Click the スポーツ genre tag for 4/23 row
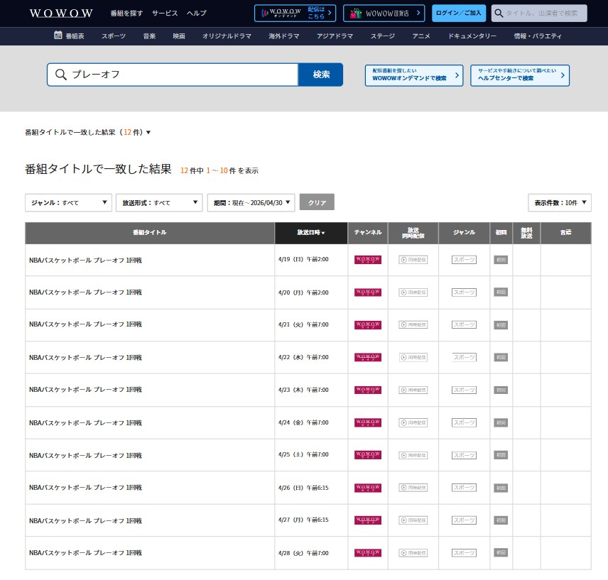The image size is (608, 580). click(x=465, y=390)
